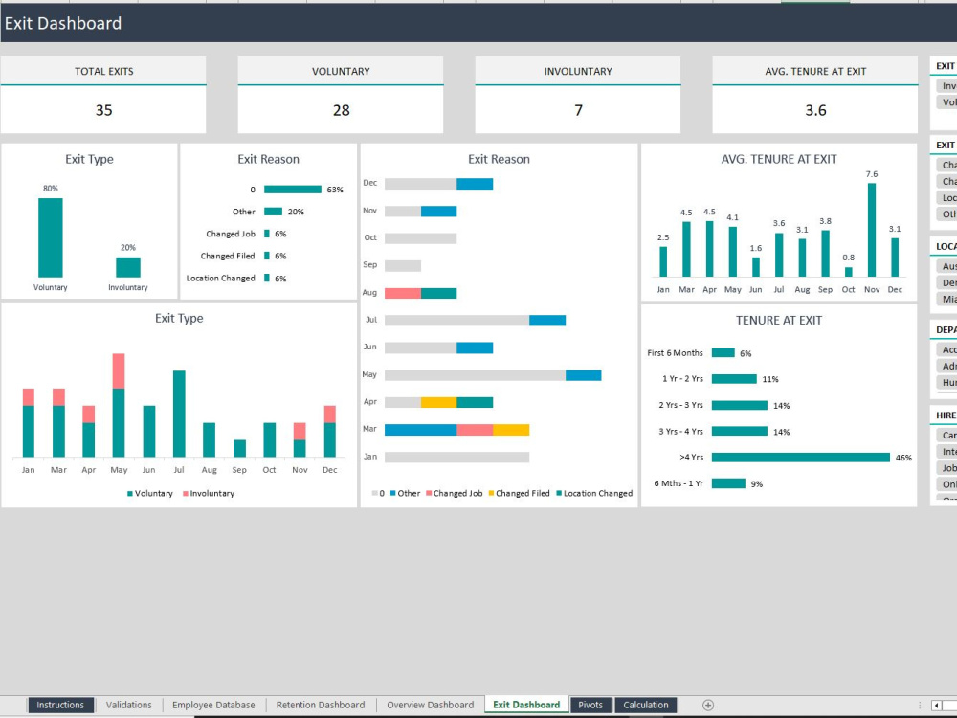Open the Retention Dashboard sheet
957x718 pixels.
pos(320,705)
